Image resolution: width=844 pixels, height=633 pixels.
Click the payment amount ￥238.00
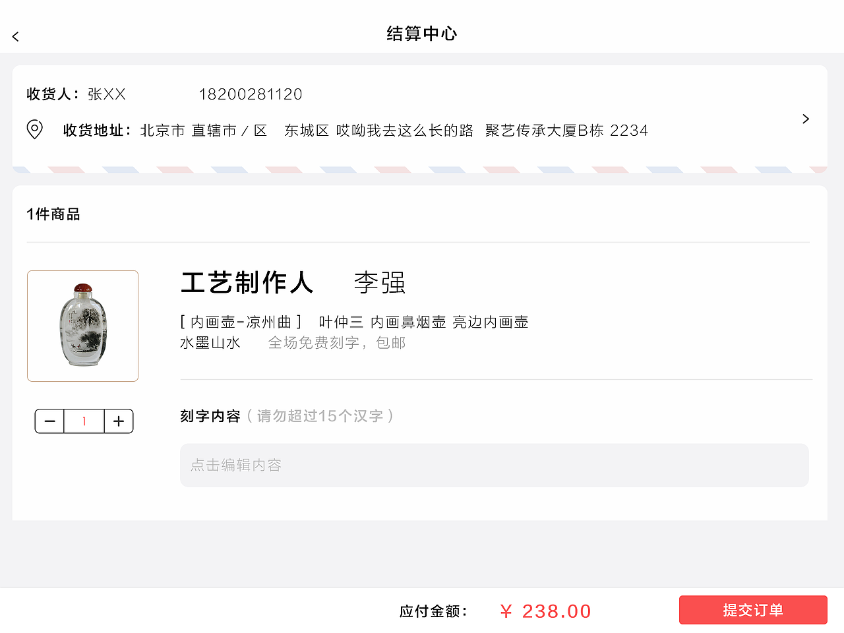pos(545,611)
